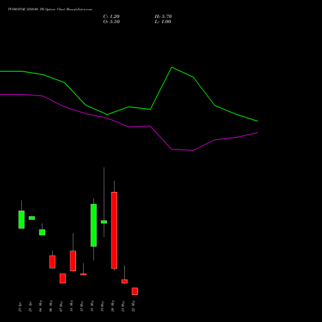
Task: Click the large red candle above the 20 May label
Action: [x=114, y=230]
